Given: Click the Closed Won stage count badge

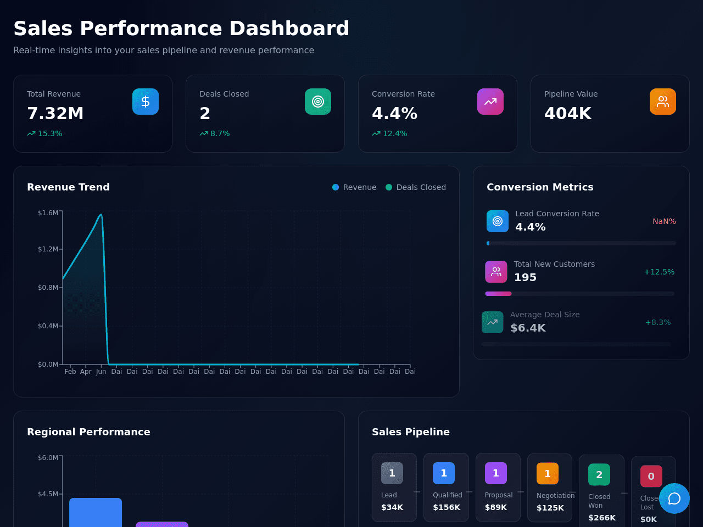Looking at the screenshot, I should [x=599, y=475].
